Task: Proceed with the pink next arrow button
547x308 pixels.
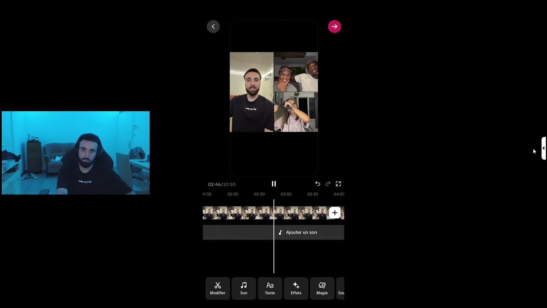Action: pos(334,27)
